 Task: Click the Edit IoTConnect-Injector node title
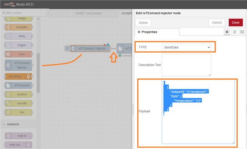(158, 13)
